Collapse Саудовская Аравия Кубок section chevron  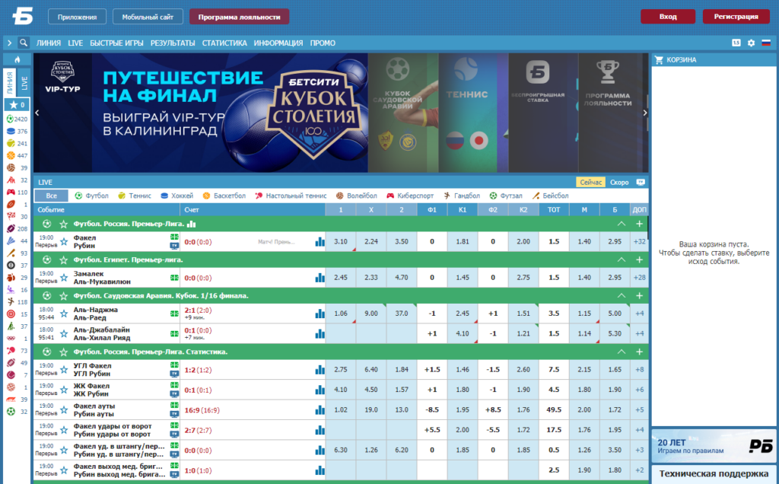tap(621, 296)
